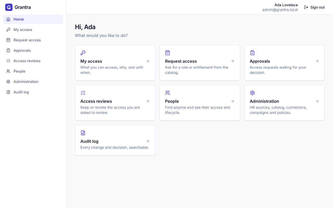333x208 pixels.
Task: Open the Access reviews card title
Action: tap(96, 101)
